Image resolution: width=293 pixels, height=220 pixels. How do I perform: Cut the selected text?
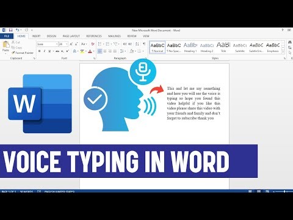(16, 42)
